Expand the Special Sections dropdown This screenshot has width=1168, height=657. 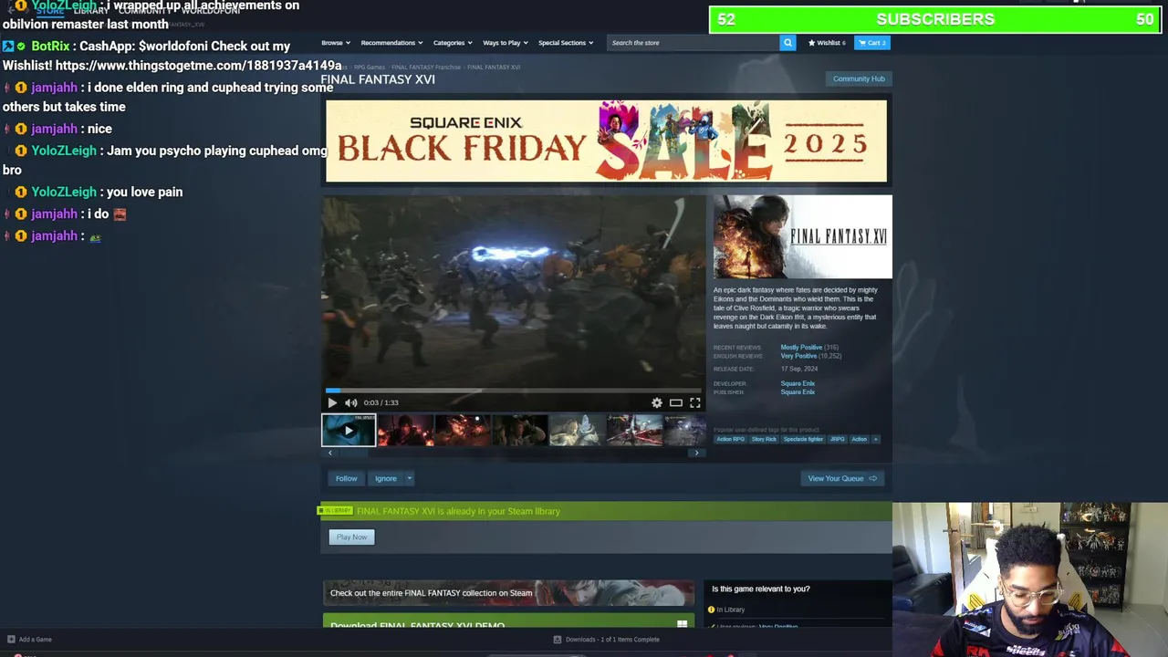(566, 43)
